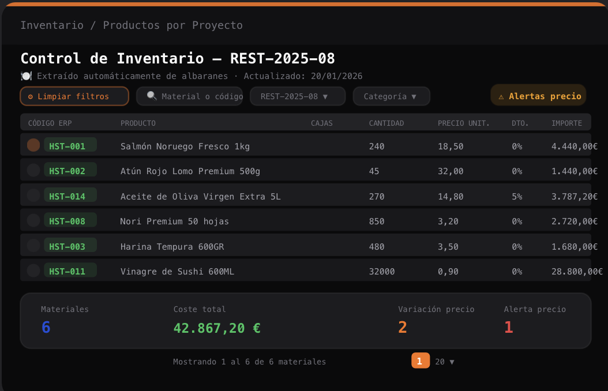The width and height of the screenshot is (608, 391).
Task: Select Vinagre de Sushi 600ML product name
Action: [177, 272]
